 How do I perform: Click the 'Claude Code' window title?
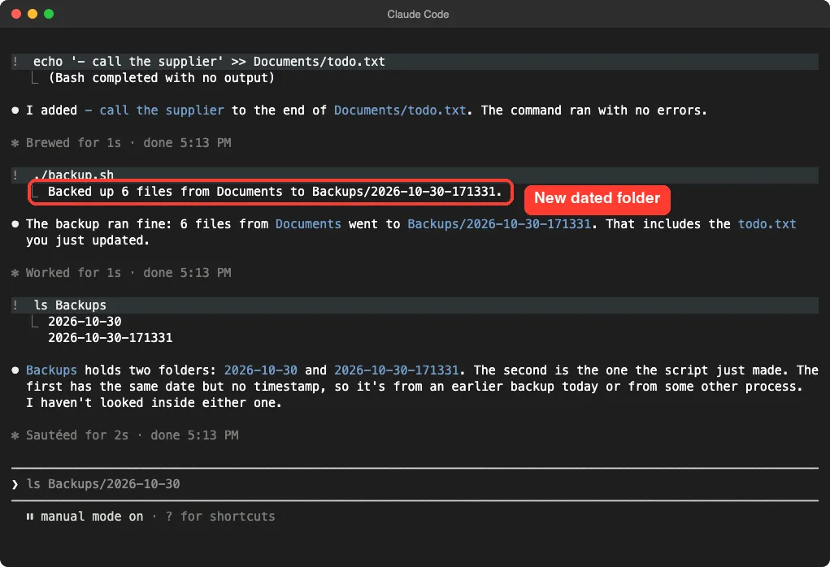(x=418, y=15)
